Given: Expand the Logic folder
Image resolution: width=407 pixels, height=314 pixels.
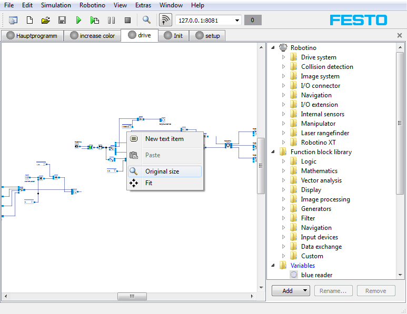Looking at the screenshot, I should (283, 161).
